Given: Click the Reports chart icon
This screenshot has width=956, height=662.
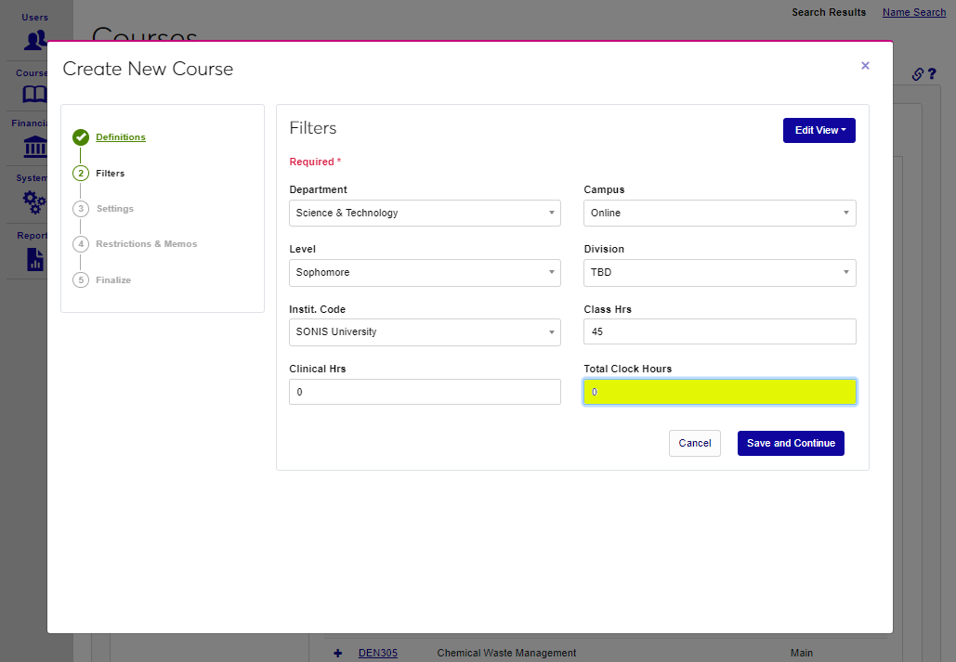Looking at the screenshot, I should point(35,259).
